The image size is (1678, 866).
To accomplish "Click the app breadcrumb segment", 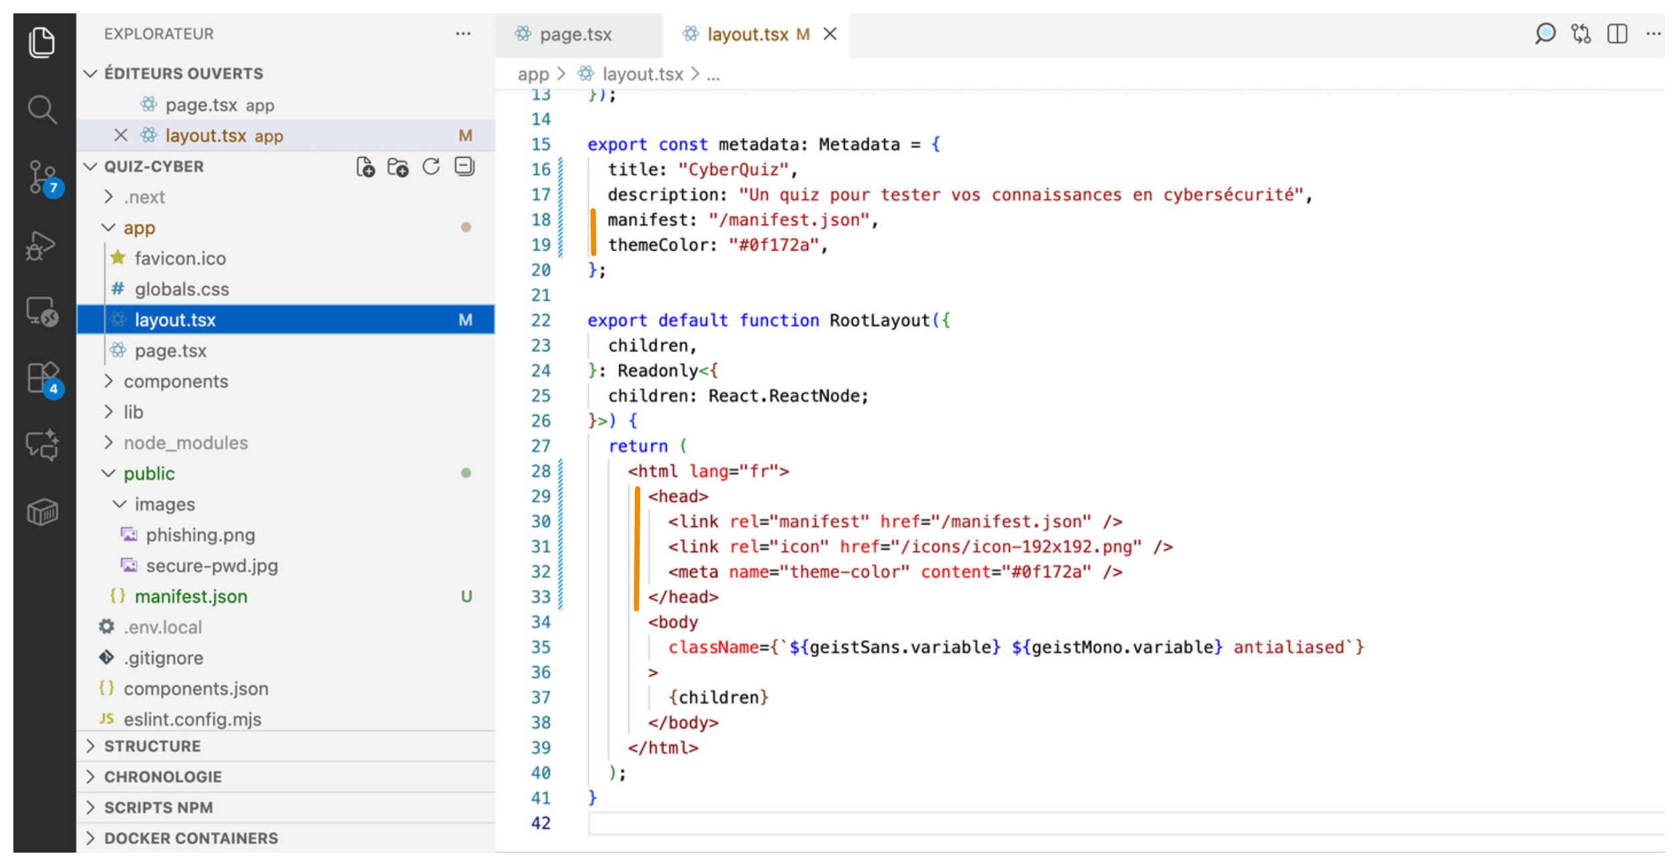I will [533, 74].
